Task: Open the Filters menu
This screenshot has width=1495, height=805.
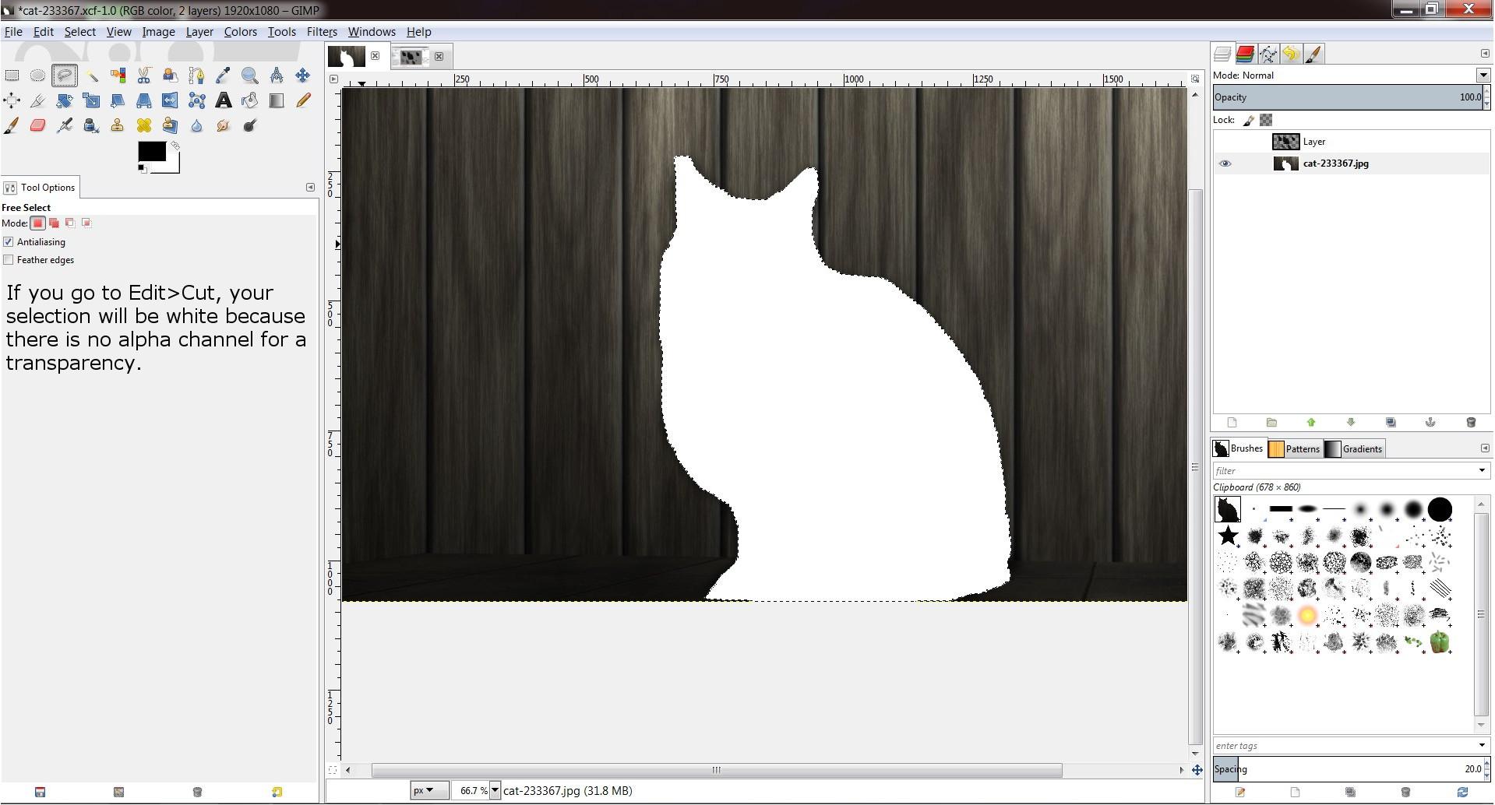Action: tap(322, 32)
